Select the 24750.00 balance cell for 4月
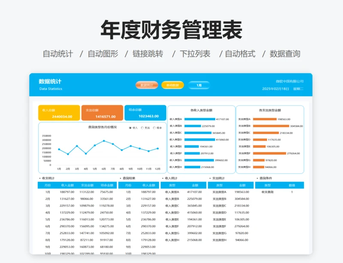 point(106,212)
